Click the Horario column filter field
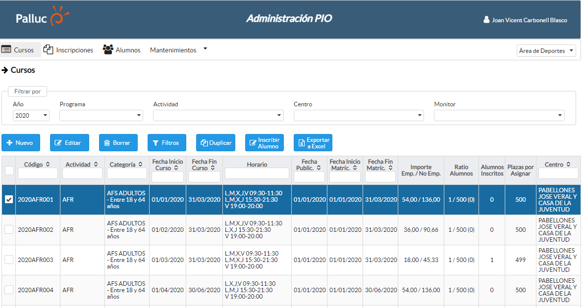Viewport: 584px width, 308px height. tap(257, 174)
